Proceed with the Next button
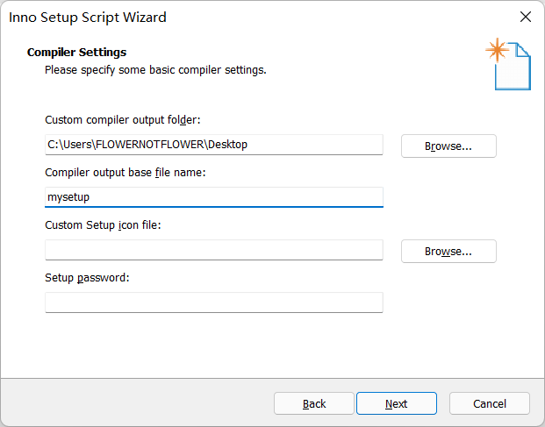Screen dimensions: 545x427 point(396,403)
